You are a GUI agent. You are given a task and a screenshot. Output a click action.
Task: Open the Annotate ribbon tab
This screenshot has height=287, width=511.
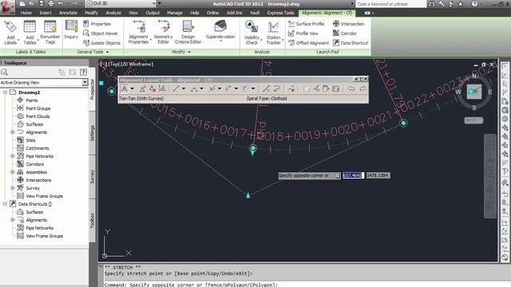(68, 13)
